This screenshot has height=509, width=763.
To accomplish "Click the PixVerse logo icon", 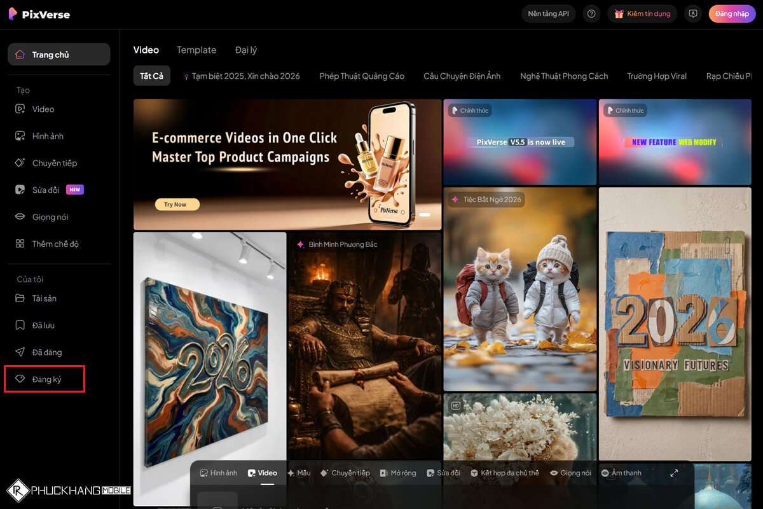I will 13,13.
